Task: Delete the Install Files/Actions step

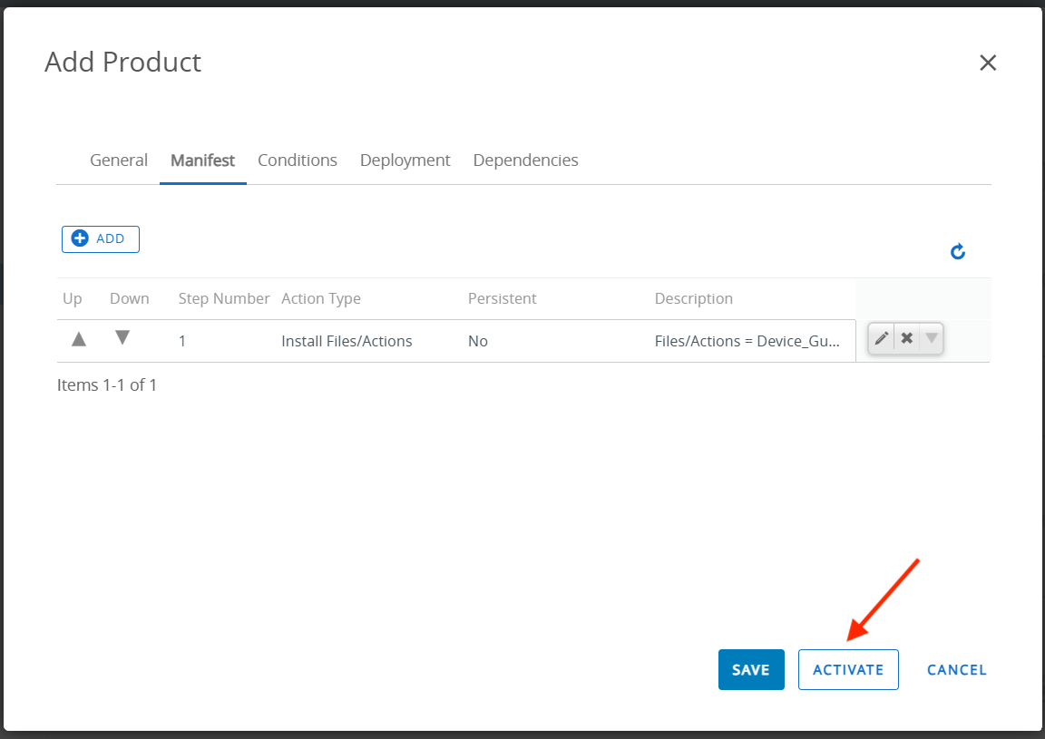Action: click(x=906, y=338)
